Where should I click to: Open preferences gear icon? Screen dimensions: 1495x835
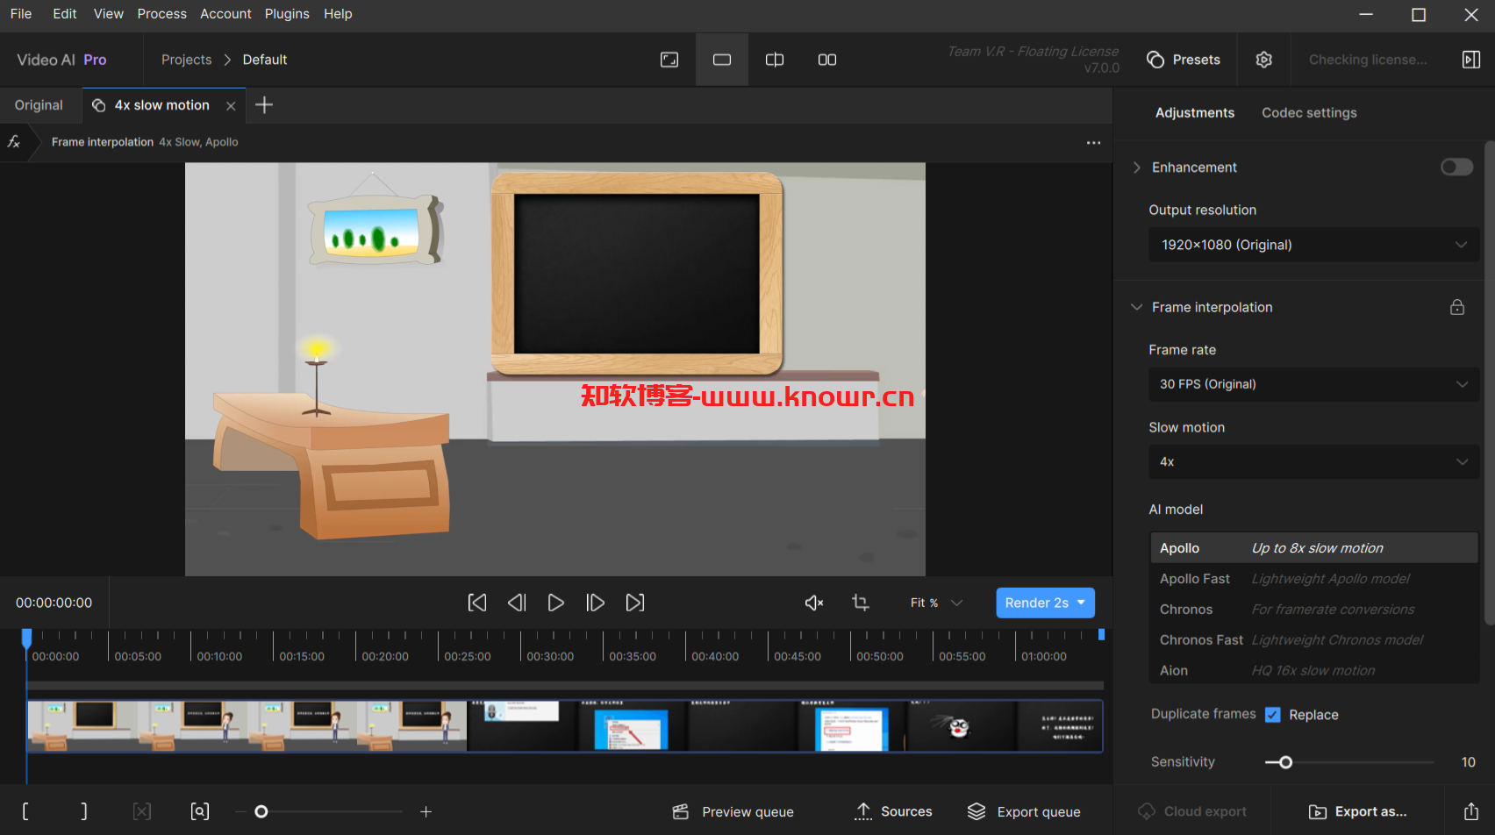point(1264,60)
